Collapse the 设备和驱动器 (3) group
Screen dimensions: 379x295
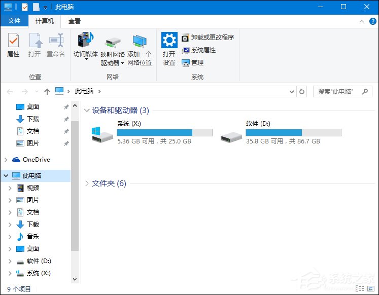pos(87,110)
